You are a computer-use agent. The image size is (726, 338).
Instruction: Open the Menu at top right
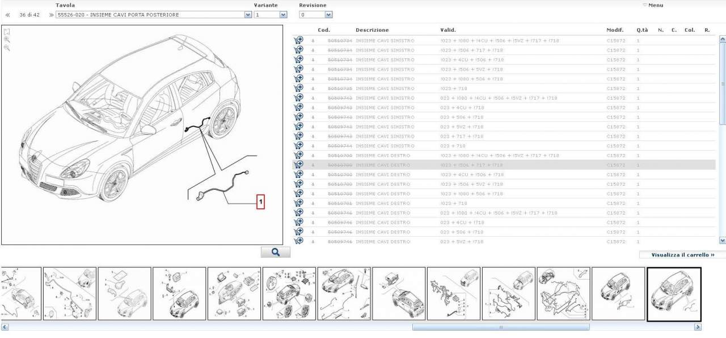click(654, 6)
